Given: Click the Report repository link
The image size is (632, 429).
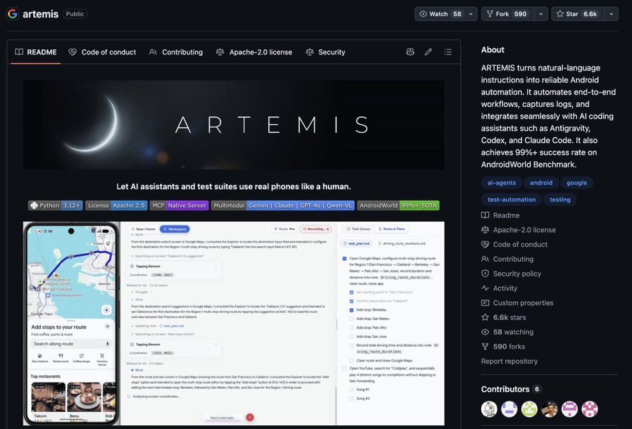Looking at the screenshot, I should (x=509, y=361).
